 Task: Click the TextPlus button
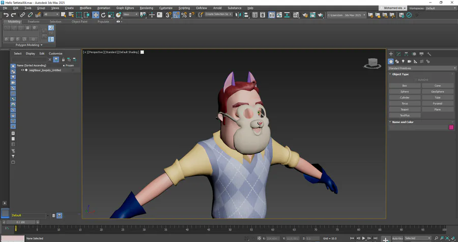tap(405, 115)
